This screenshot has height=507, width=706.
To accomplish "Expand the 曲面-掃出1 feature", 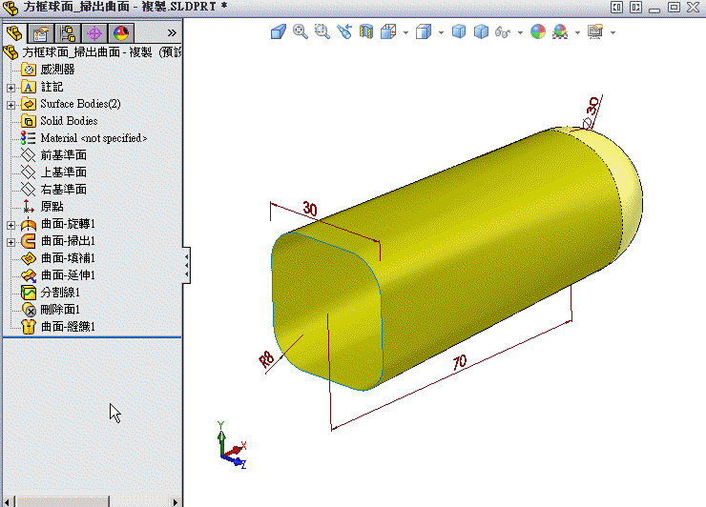I will 10,242.
